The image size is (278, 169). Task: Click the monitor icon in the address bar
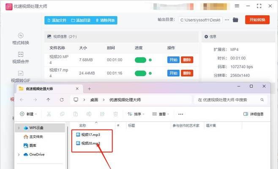76,100
